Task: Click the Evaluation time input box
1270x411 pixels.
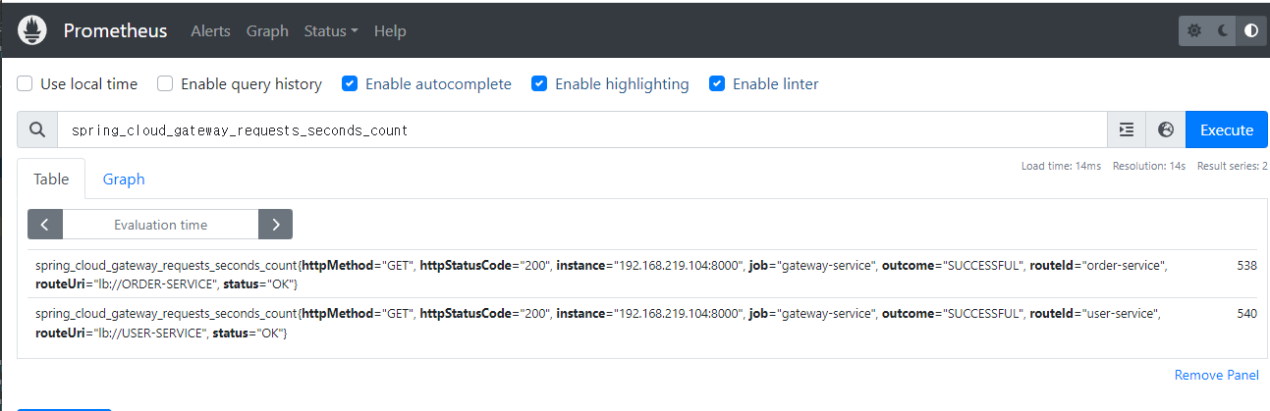Action: tap(160, 225)
